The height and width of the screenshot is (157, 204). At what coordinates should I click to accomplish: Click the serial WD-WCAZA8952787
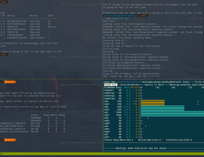[x=17, y=21]
